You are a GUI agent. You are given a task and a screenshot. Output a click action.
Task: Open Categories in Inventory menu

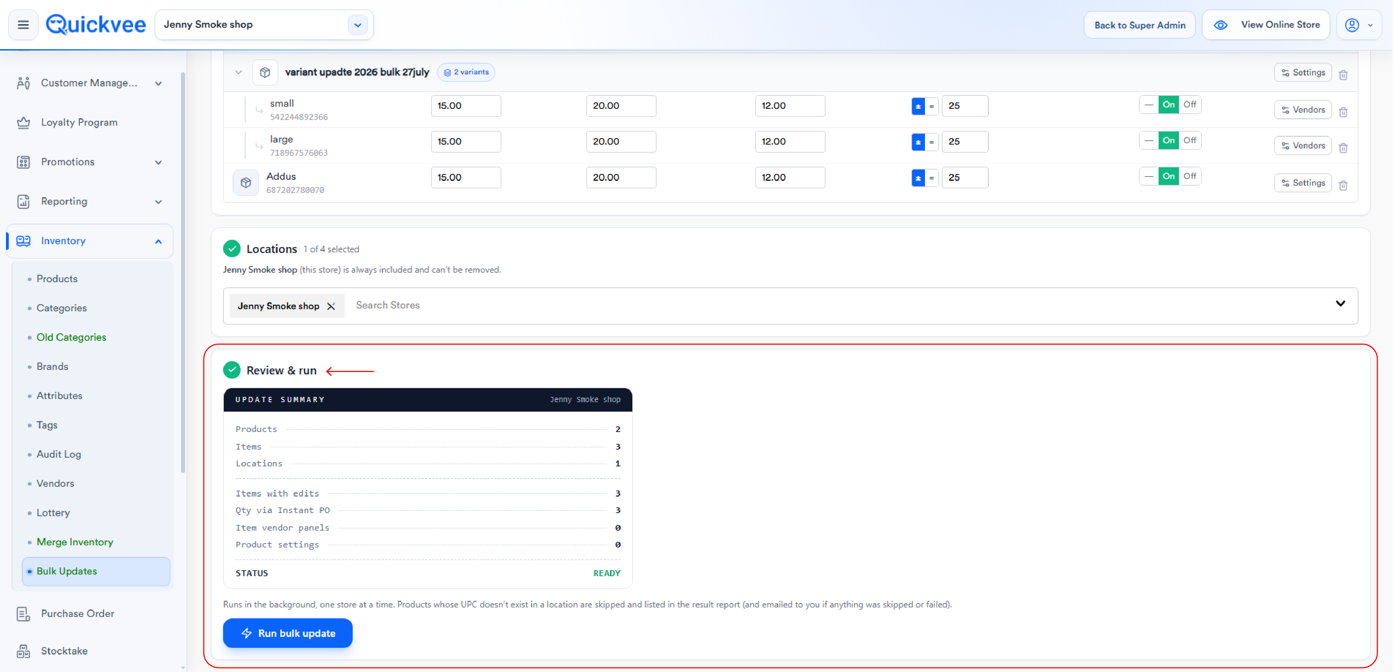[x=62, y=308]
